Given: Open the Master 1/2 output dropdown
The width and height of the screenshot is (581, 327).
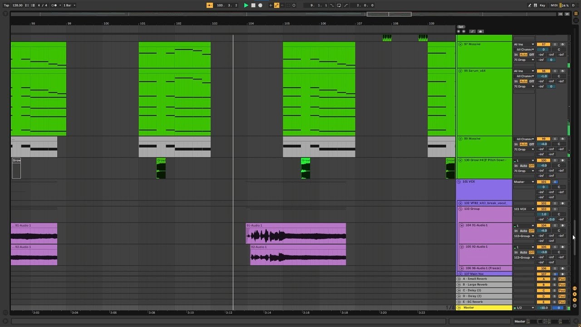Looking at the screenshot, I should pos(524,307).
